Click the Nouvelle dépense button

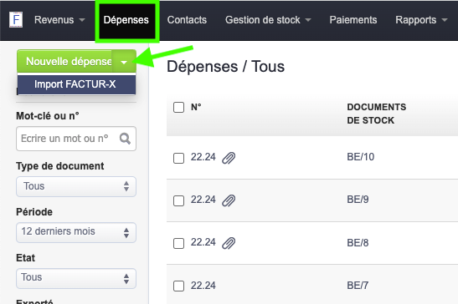tap(64, 62)
